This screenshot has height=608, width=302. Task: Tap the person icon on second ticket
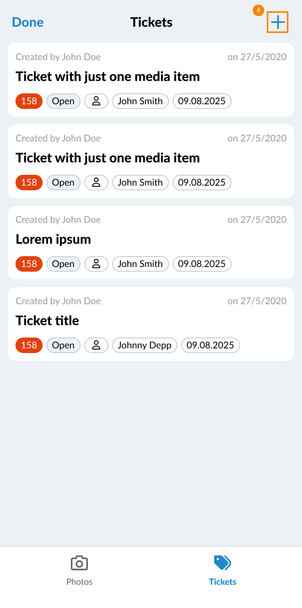click(96, 183)
